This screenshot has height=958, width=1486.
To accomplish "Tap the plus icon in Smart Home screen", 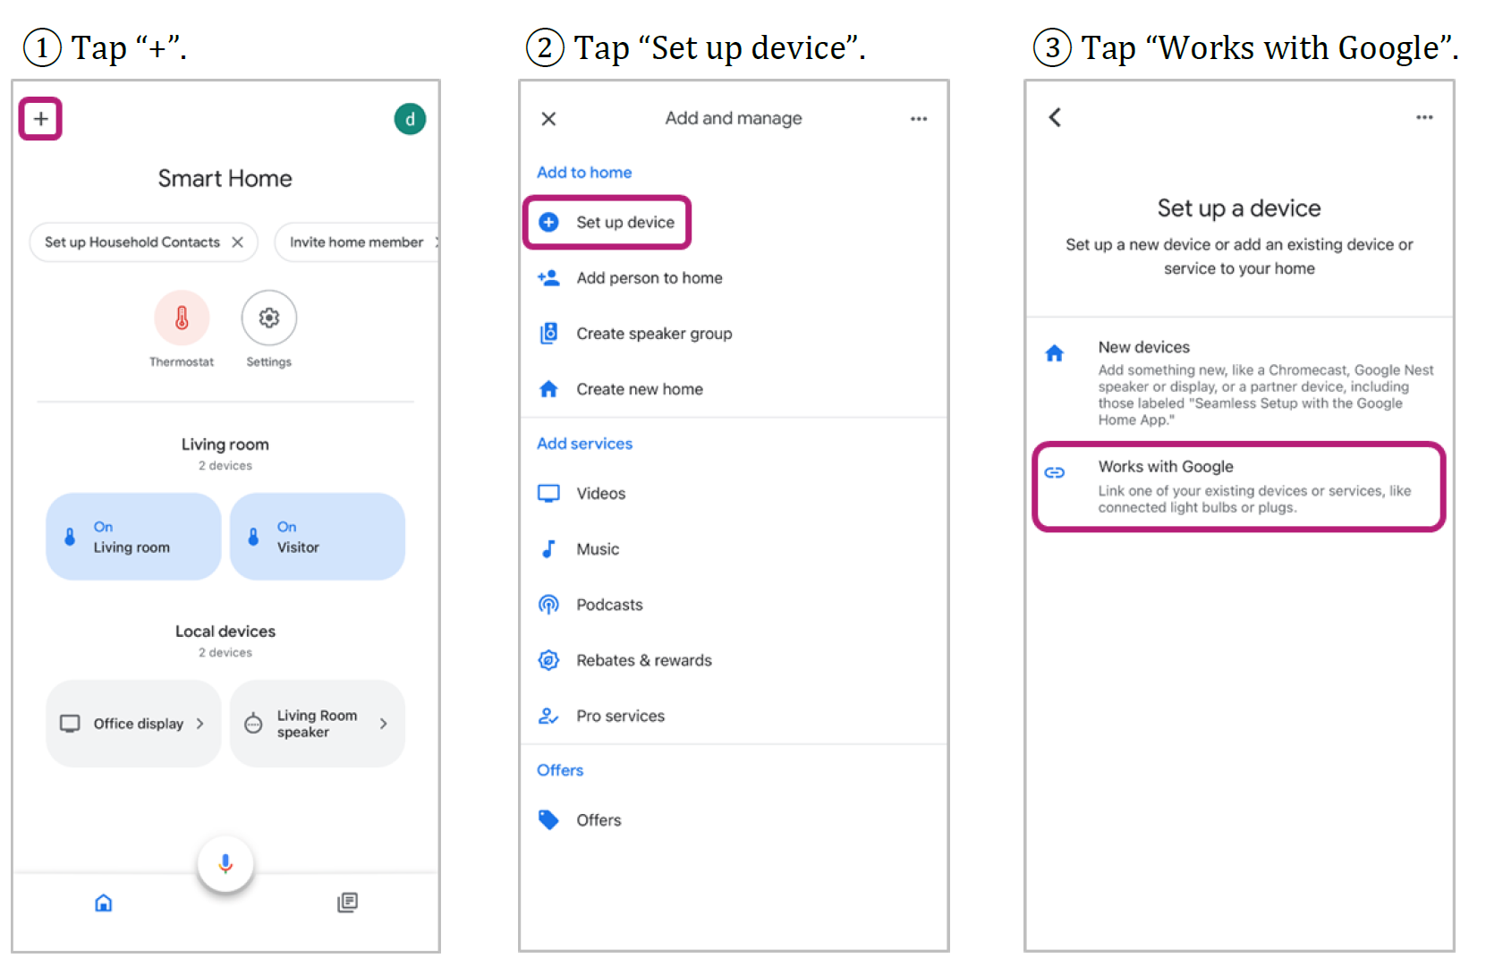I will click(40, 119).
